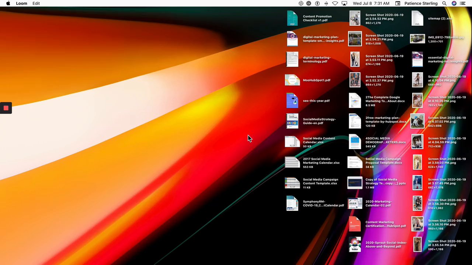Open Notification Center list icon
Screen dimensions: 472x265
463,3
